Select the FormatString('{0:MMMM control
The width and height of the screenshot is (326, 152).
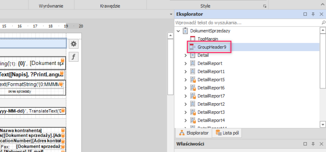pyautogui.click(x=32, y=85)
